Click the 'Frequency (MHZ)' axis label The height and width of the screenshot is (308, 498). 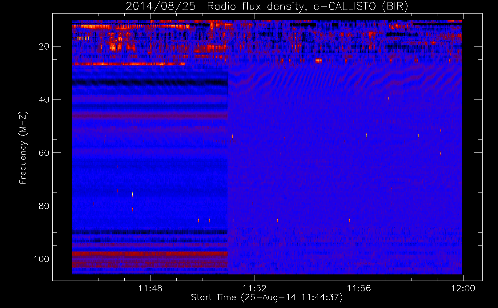click(x=23, y=148)
